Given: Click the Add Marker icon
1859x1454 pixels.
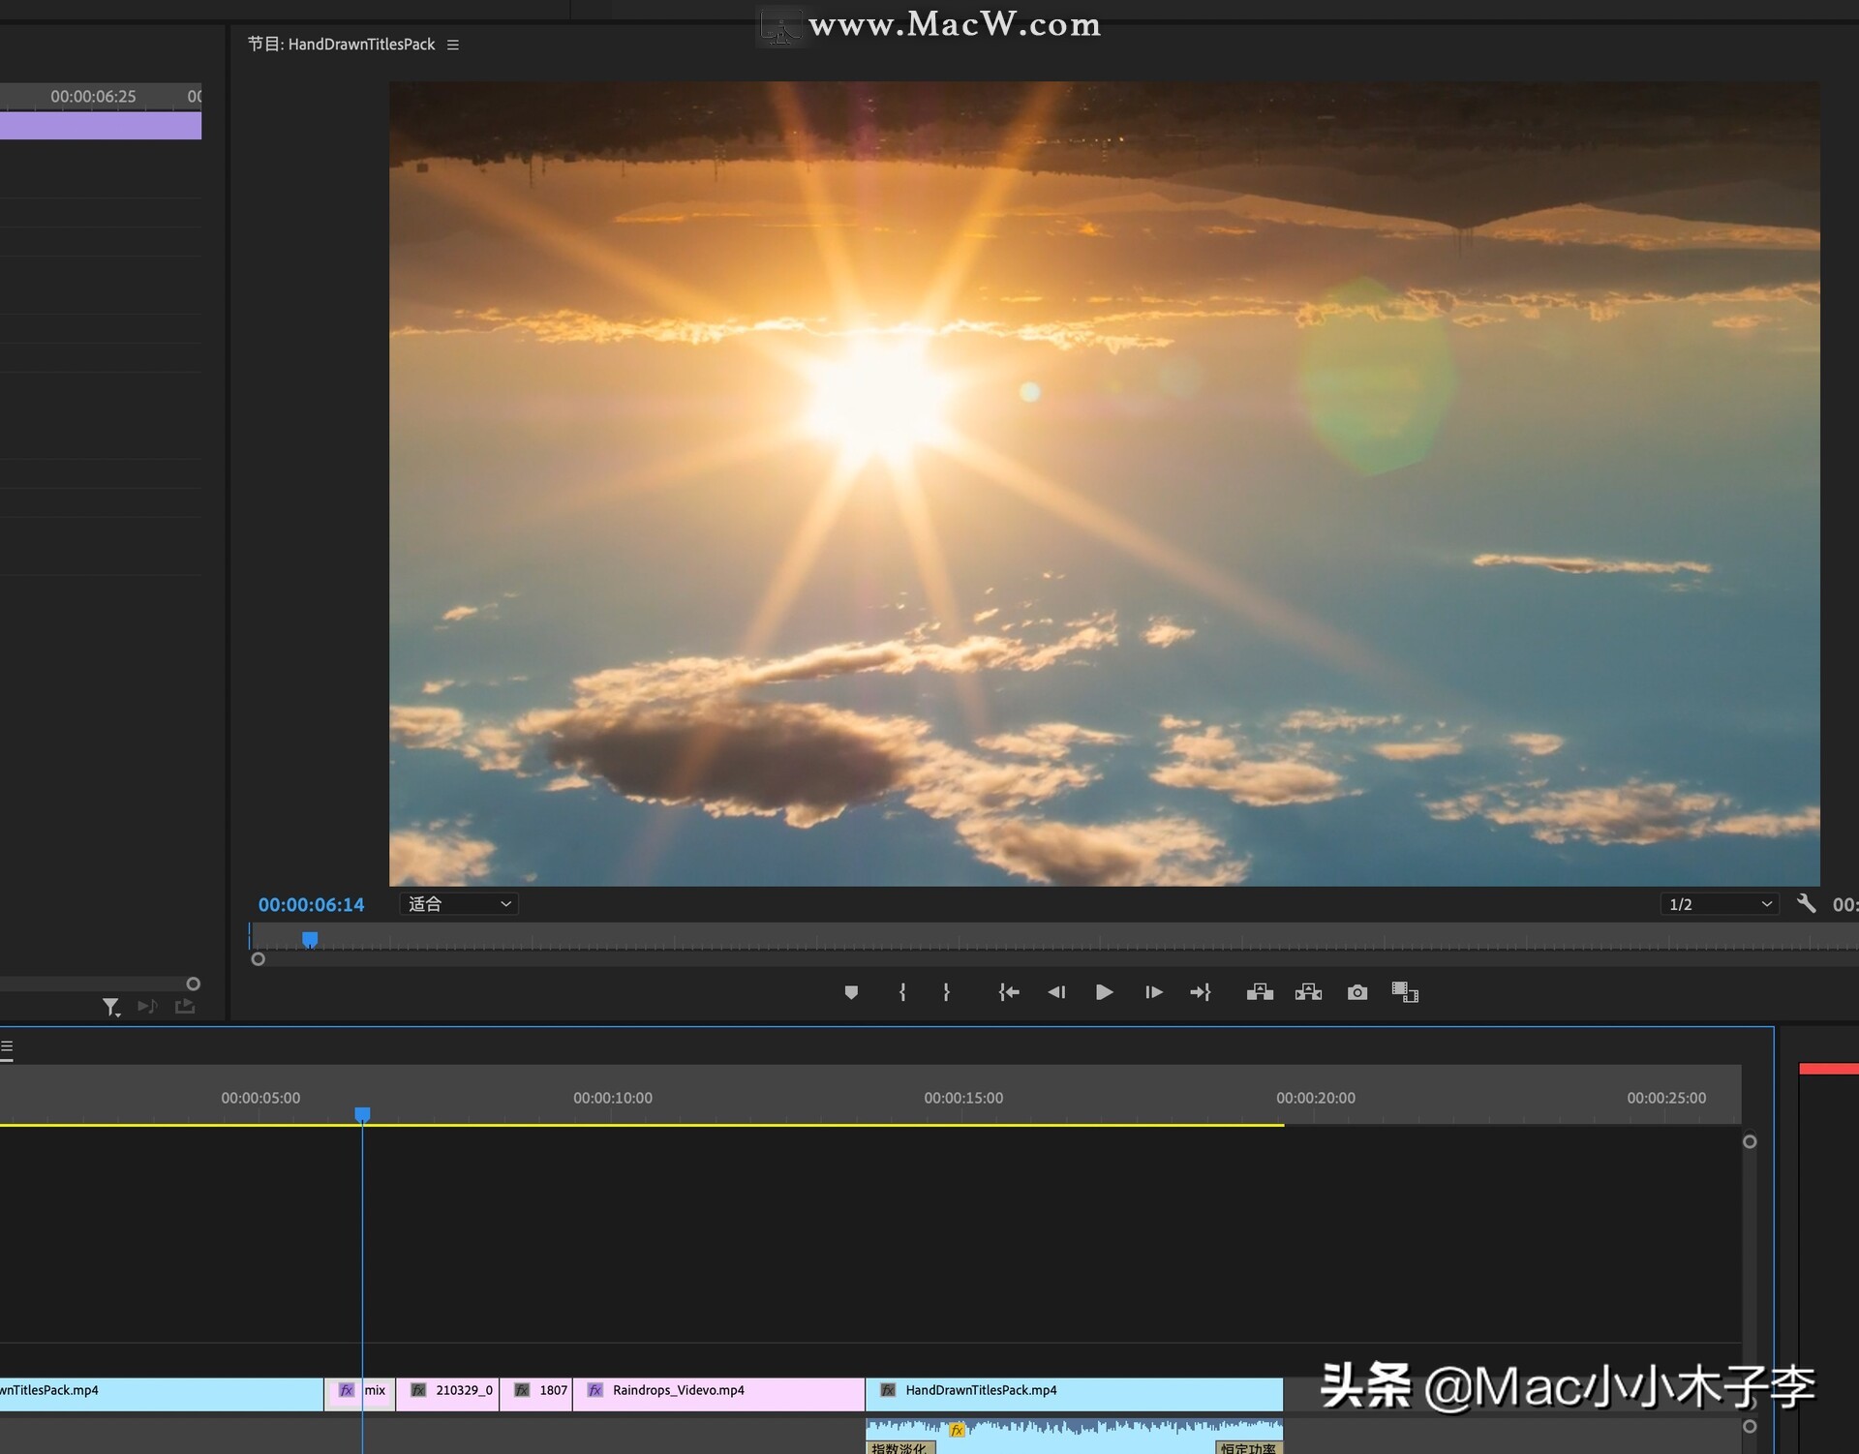Looking at the screenshot, I should click(851, 992).
